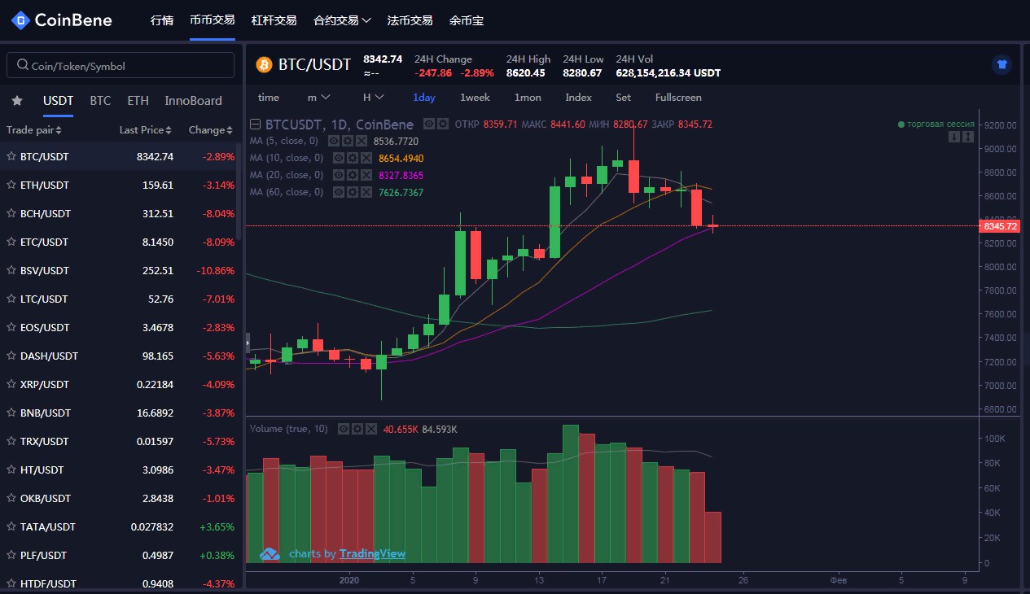Expand the 合约交易 menu dropdown
Viewport: 1030px width, 594px height.
[x=342, y=20]
